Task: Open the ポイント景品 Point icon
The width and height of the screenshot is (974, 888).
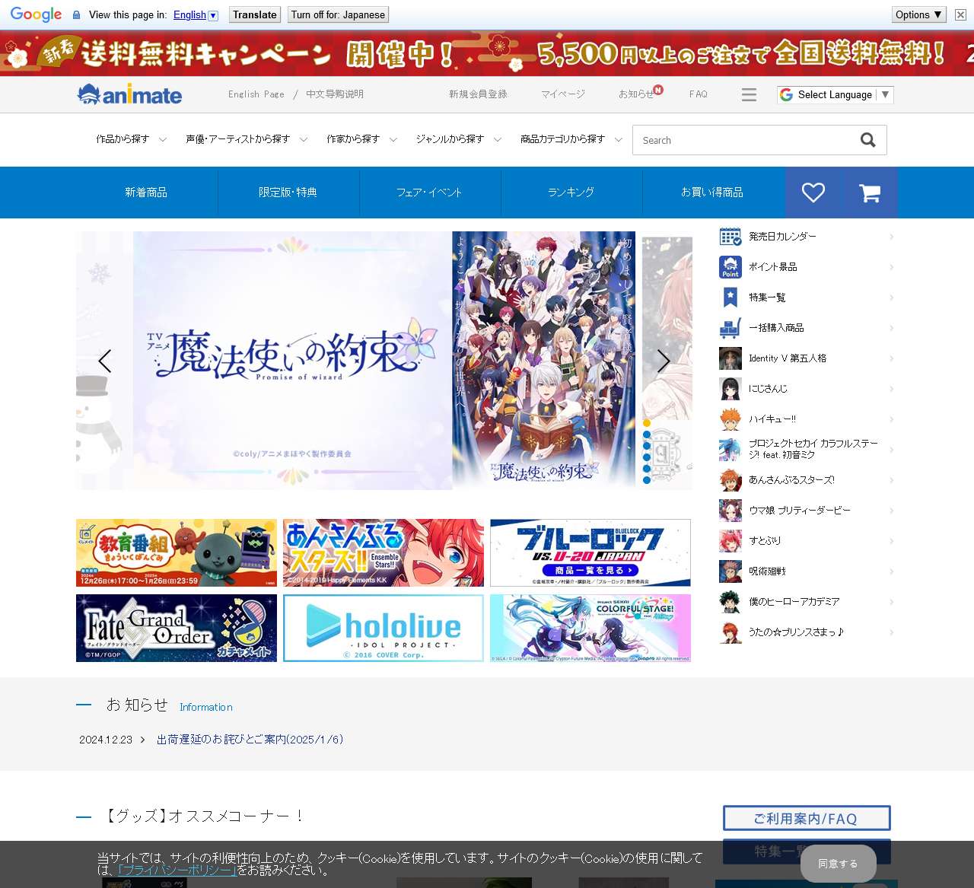Action: click(730, 267)
